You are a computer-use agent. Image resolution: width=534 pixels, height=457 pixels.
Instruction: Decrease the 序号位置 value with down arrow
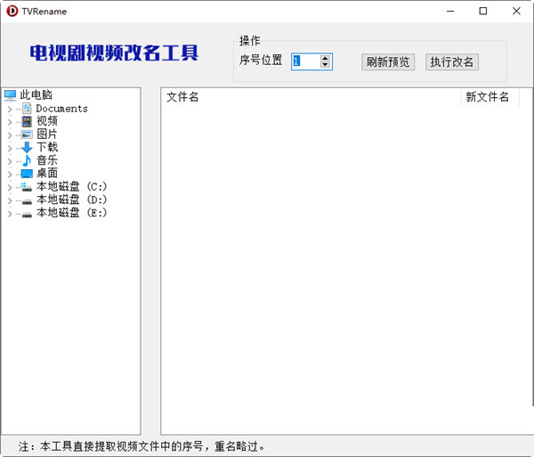click(325, 65)
